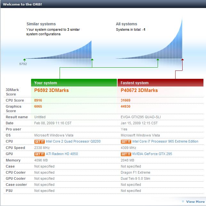Click date Jan 15, 2009 12:15 CST
Screen dimensions: 206x206
(x=139, y=123)
